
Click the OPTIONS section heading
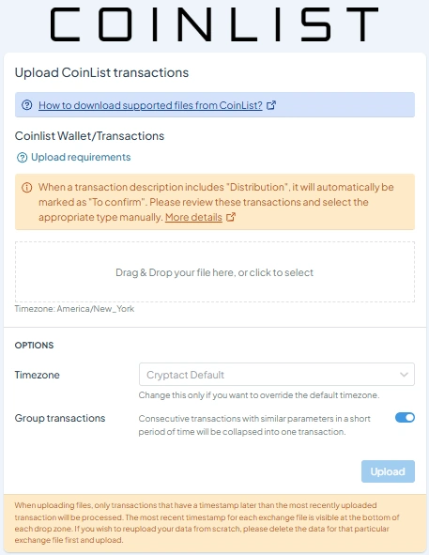click(x=34, y=345)
